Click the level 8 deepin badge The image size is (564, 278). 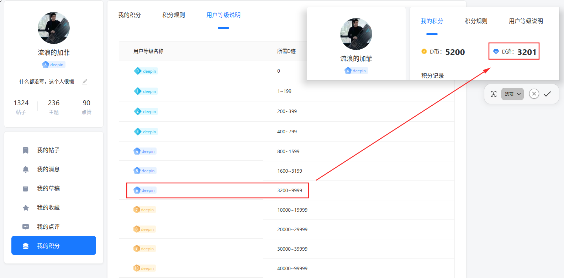tap(144, 229)
